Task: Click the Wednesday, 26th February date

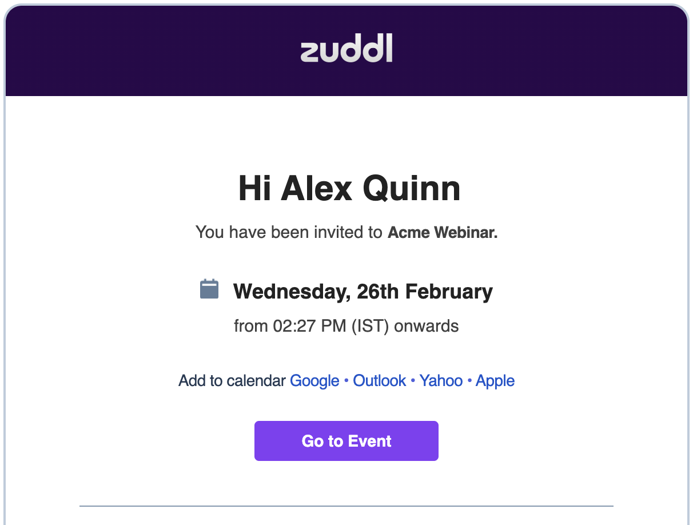Action: point(363,292)
